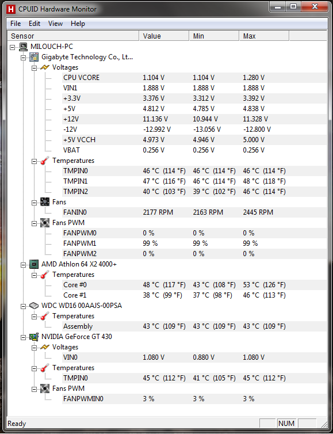Minimize the Hardware Monitor window
This screenshot has height=434, width=333.
278,6
